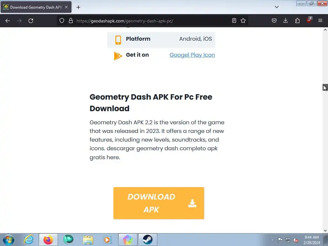Open the downloads panel

point(285,21)
